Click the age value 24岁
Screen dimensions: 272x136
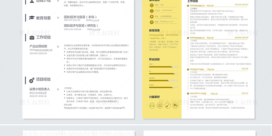tap(162, 5)
